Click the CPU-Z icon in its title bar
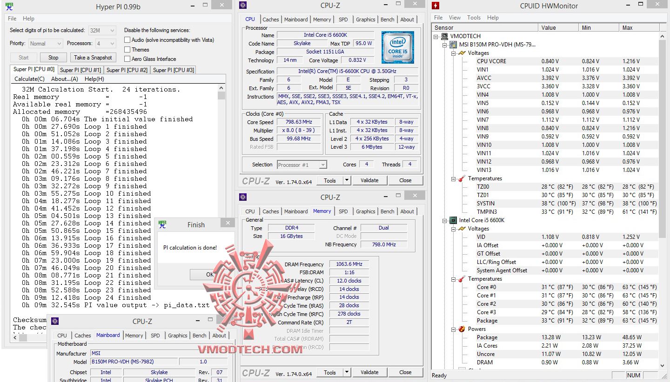Viewport: 670px width, 382px height. pyautogui.click(x=242, y=5)
